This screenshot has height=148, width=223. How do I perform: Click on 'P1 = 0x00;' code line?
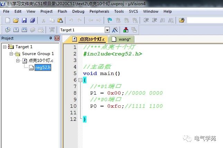click(x=107, y=93)
